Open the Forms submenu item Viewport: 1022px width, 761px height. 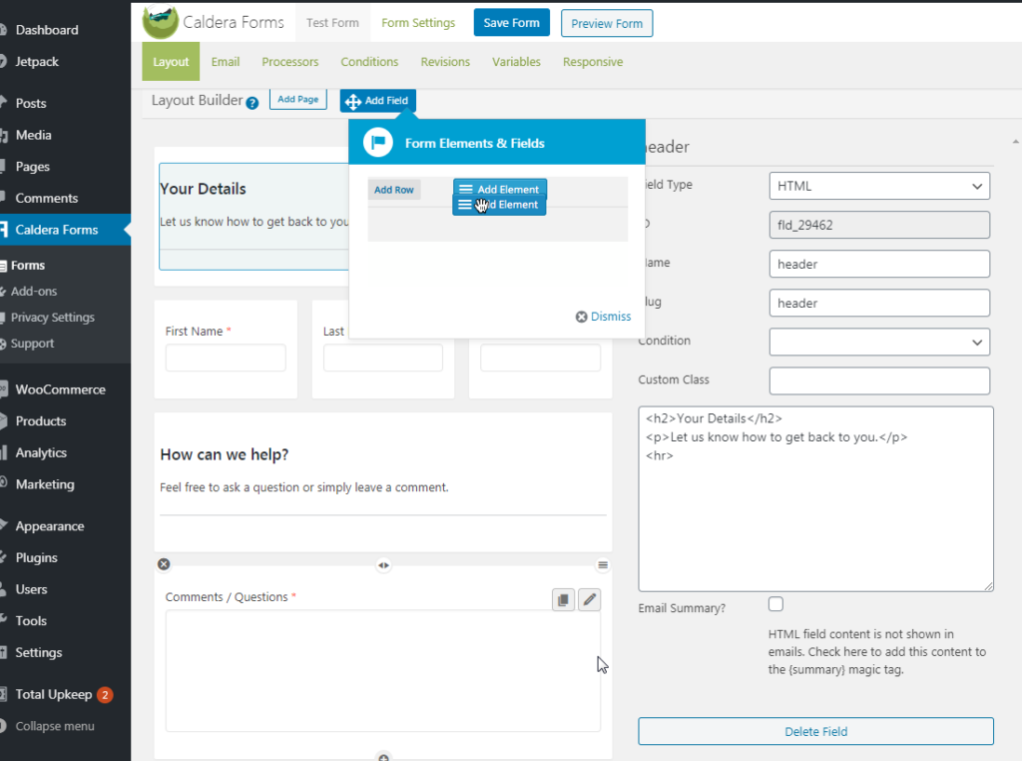28,266
